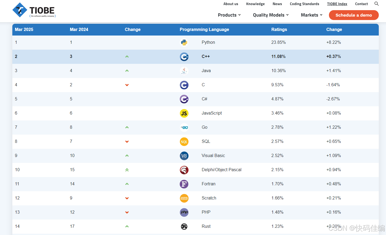Click the green up arrow in Rust row
The height and width of the screenshot is (235, 386).
(x=127, y=226)
